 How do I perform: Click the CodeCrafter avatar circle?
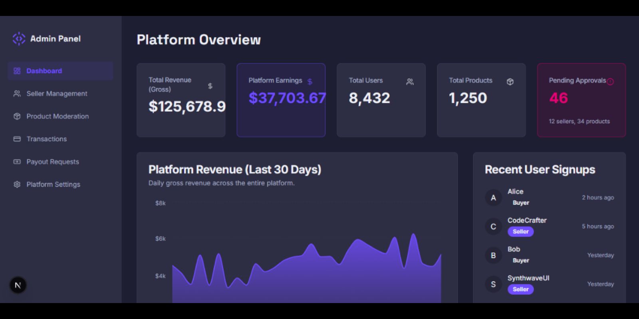[493, 226]
